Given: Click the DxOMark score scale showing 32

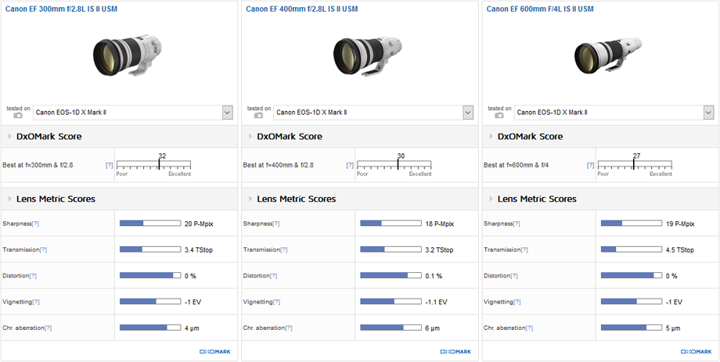Looking at the screenshot, I should (x=153, y=165).
